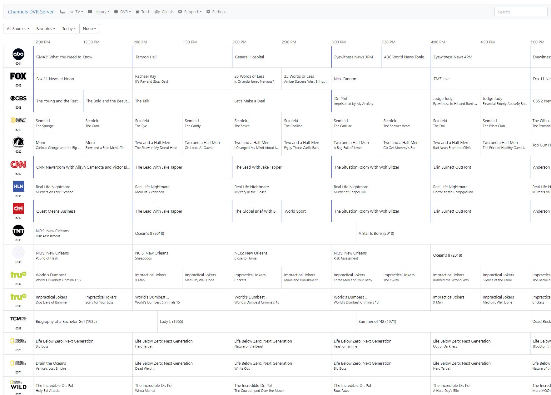
Task: Open the Favorites filter dropdown
Action: [x=46, y=28]
